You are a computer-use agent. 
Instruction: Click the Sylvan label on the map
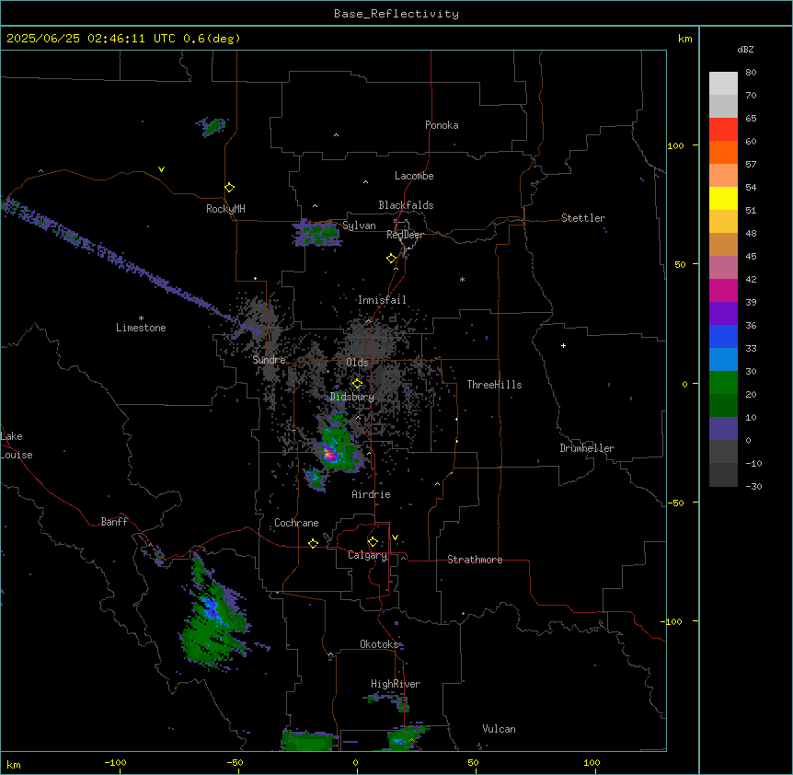pyautogui.click(x=359, y=226)
